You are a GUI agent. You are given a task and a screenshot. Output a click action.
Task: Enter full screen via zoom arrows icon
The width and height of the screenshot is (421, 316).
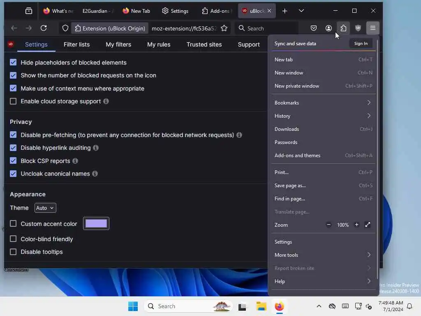[x=368, y=225]
